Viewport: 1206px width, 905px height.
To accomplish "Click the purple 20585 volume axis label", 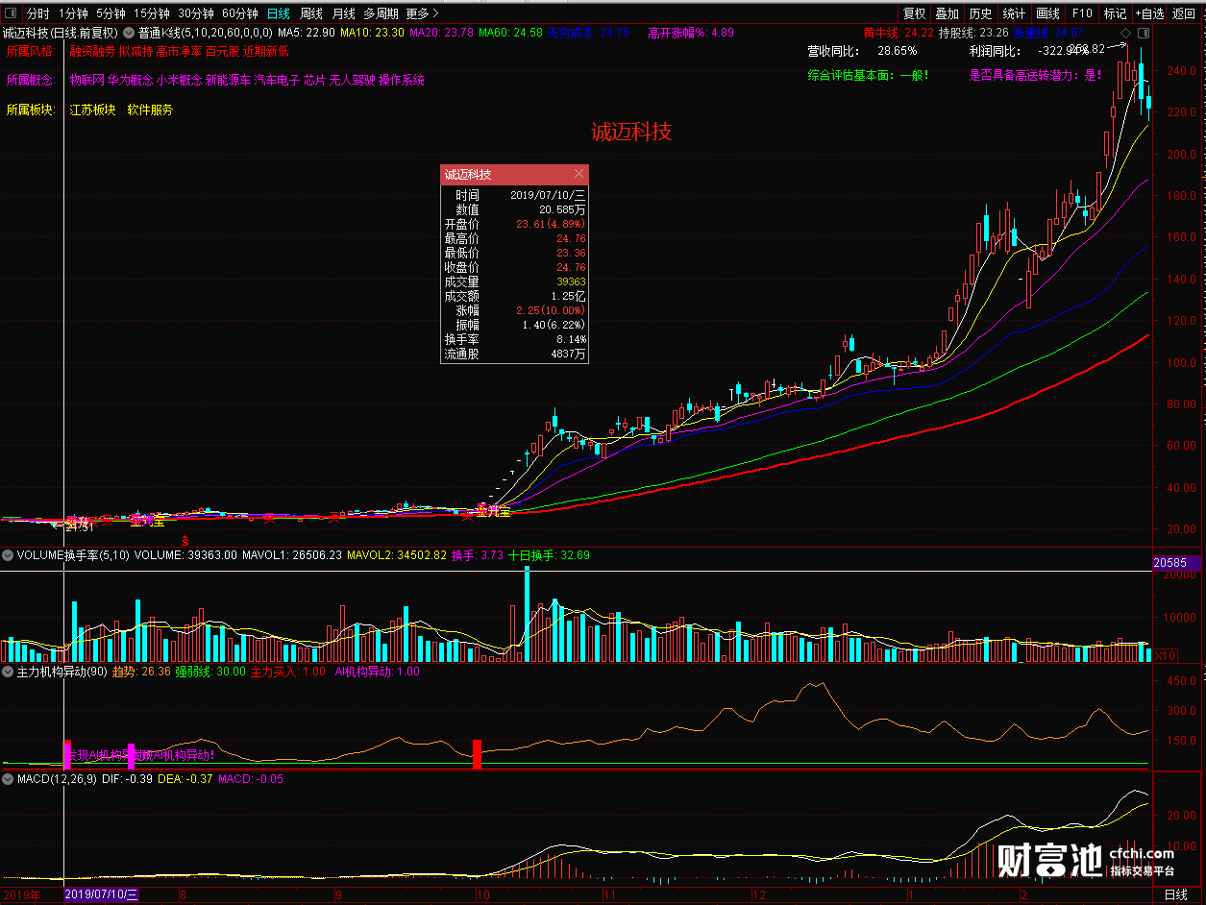I will pos(1175,562).
